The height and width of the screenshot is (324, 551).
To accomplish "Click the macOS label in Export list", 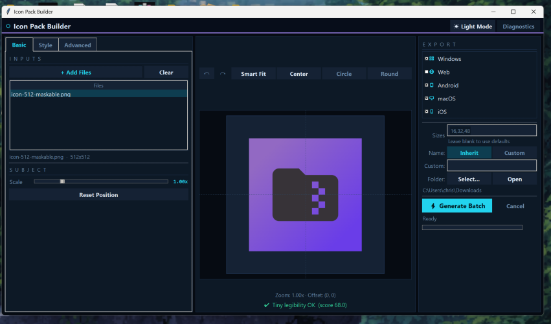I will (x=446, y=98).
